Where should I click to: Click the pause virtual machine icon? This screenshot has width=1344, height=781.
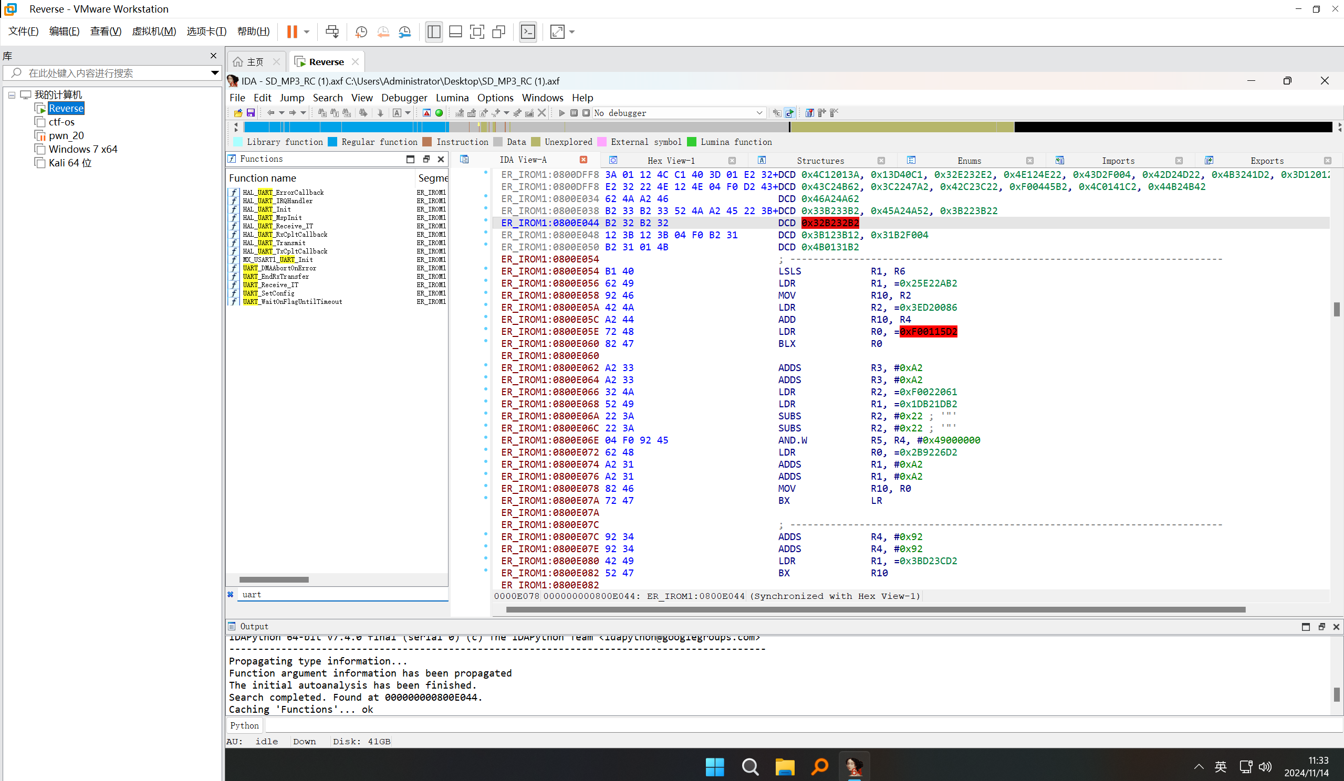coord(291,31)
